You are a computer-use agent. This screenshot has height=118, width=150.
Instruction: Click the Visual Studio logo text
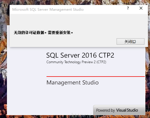(127, 110)
